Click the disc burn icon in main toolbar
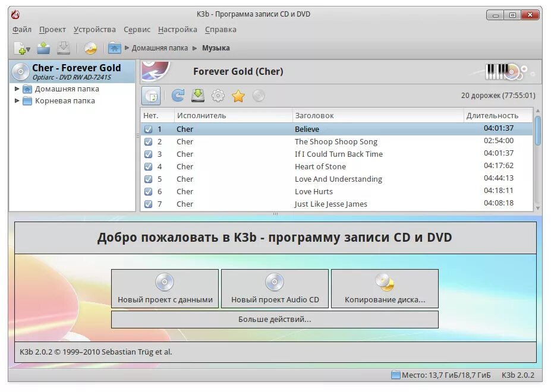Image resolution: width=551 pixels, height=392 pixels. (x=90, y=48)
